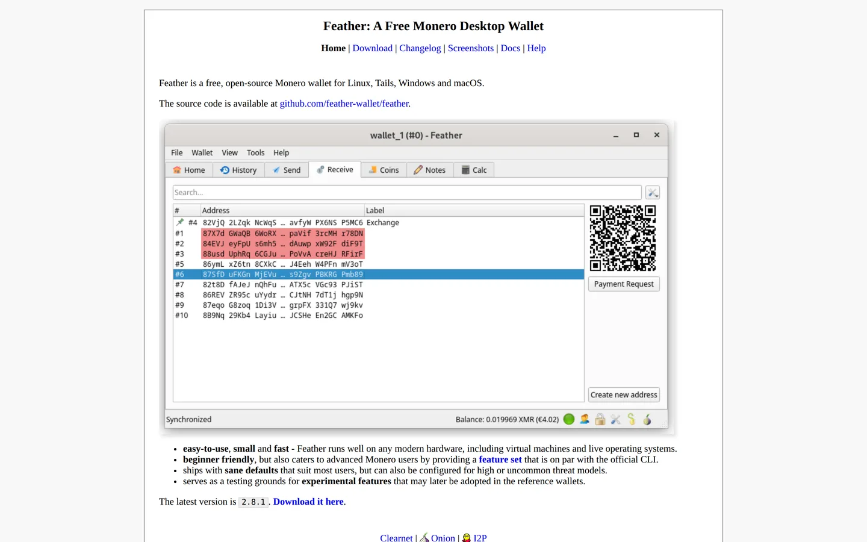Open the Download page link in navigation
Image resolution: width=867 pixels, height=542 pixels.
pyautogui.click(x=373, y=48)
